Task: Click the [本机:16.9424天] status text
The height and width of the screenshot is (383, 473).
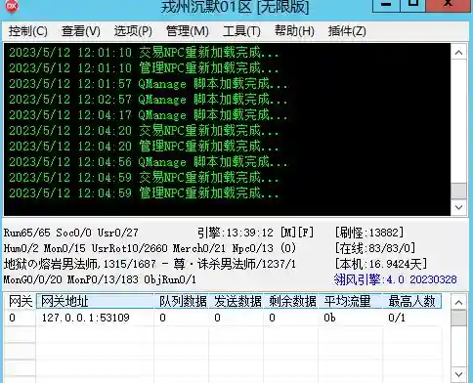Action: [381, 264]
